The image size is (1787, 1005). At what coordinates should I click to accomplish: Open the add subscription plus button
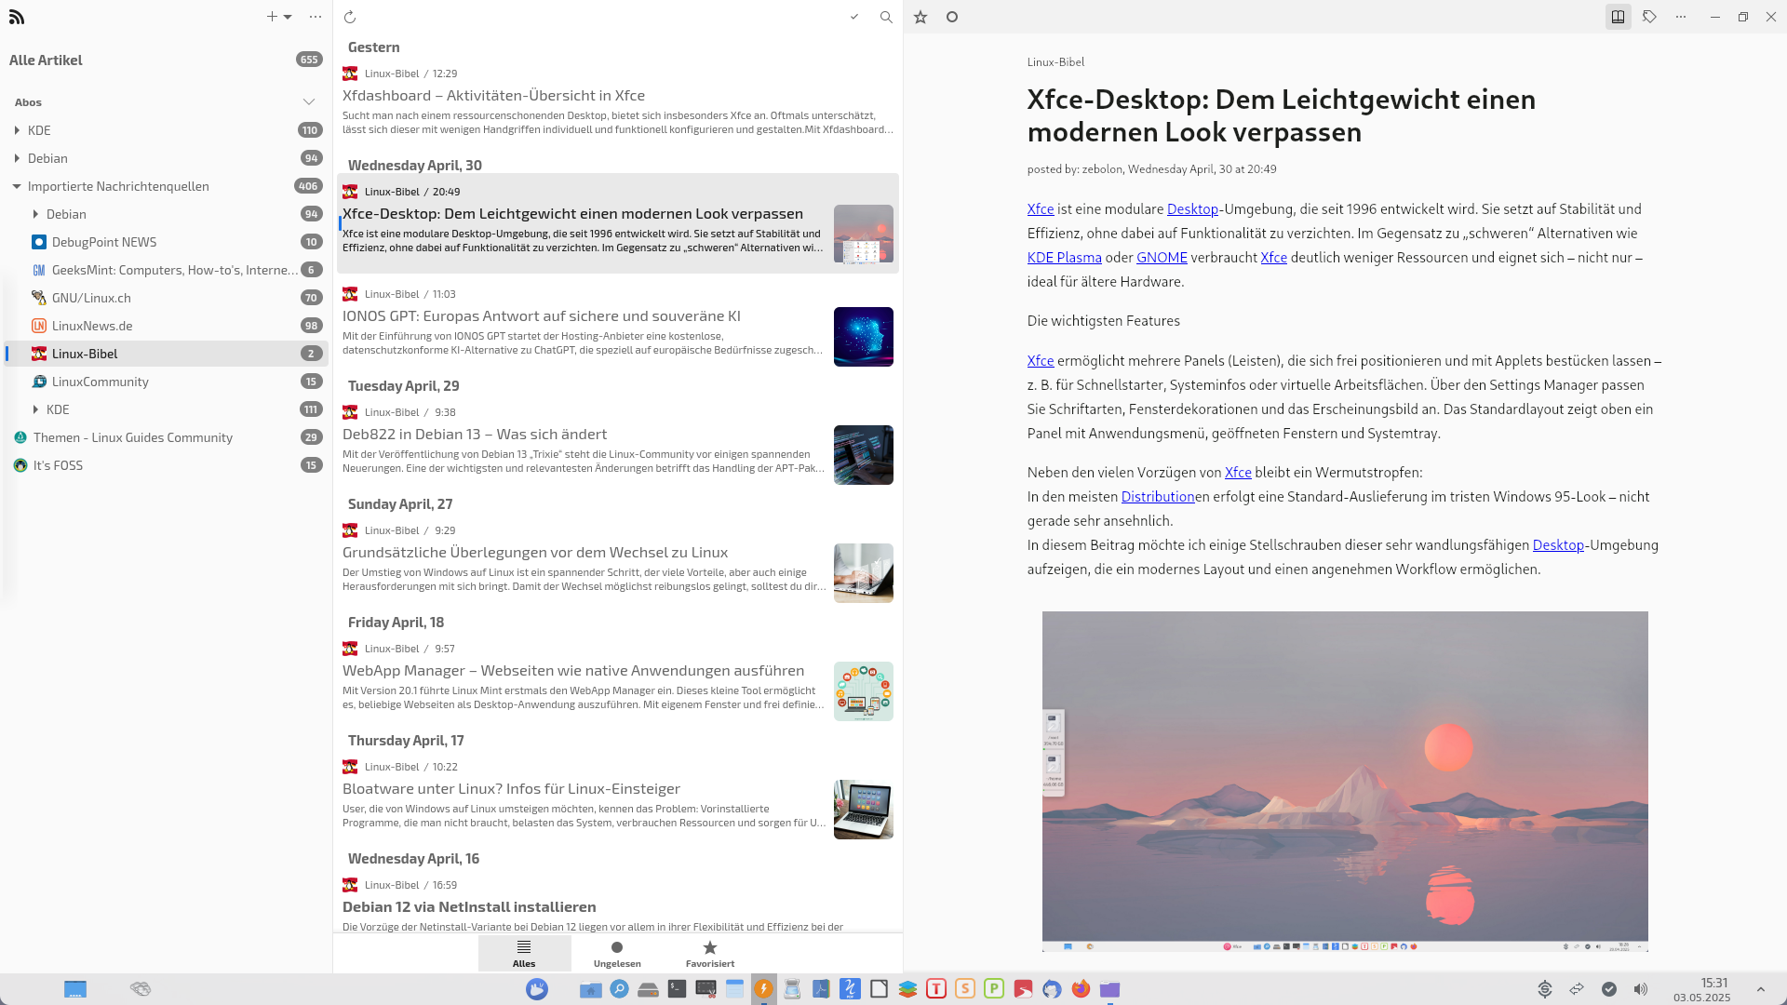[272, 17]
